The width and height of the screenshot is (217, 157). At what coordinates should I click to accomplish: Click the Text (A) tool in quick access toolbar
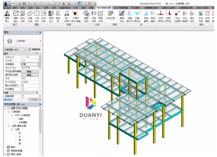click(64, 4)
